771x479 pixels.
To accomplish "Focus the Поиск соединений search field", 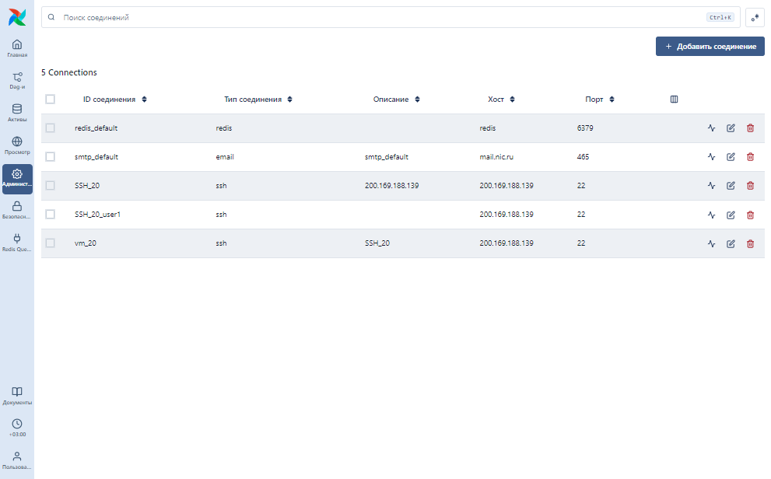I will click(391, 17).
